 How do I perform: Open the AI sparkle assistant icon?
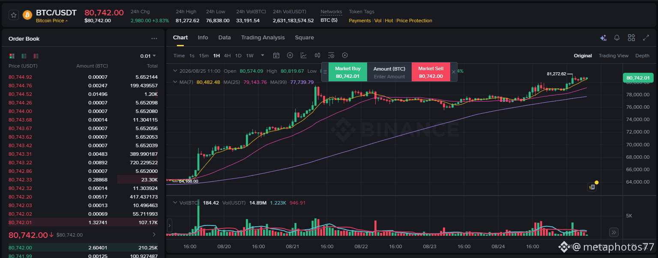603,38
